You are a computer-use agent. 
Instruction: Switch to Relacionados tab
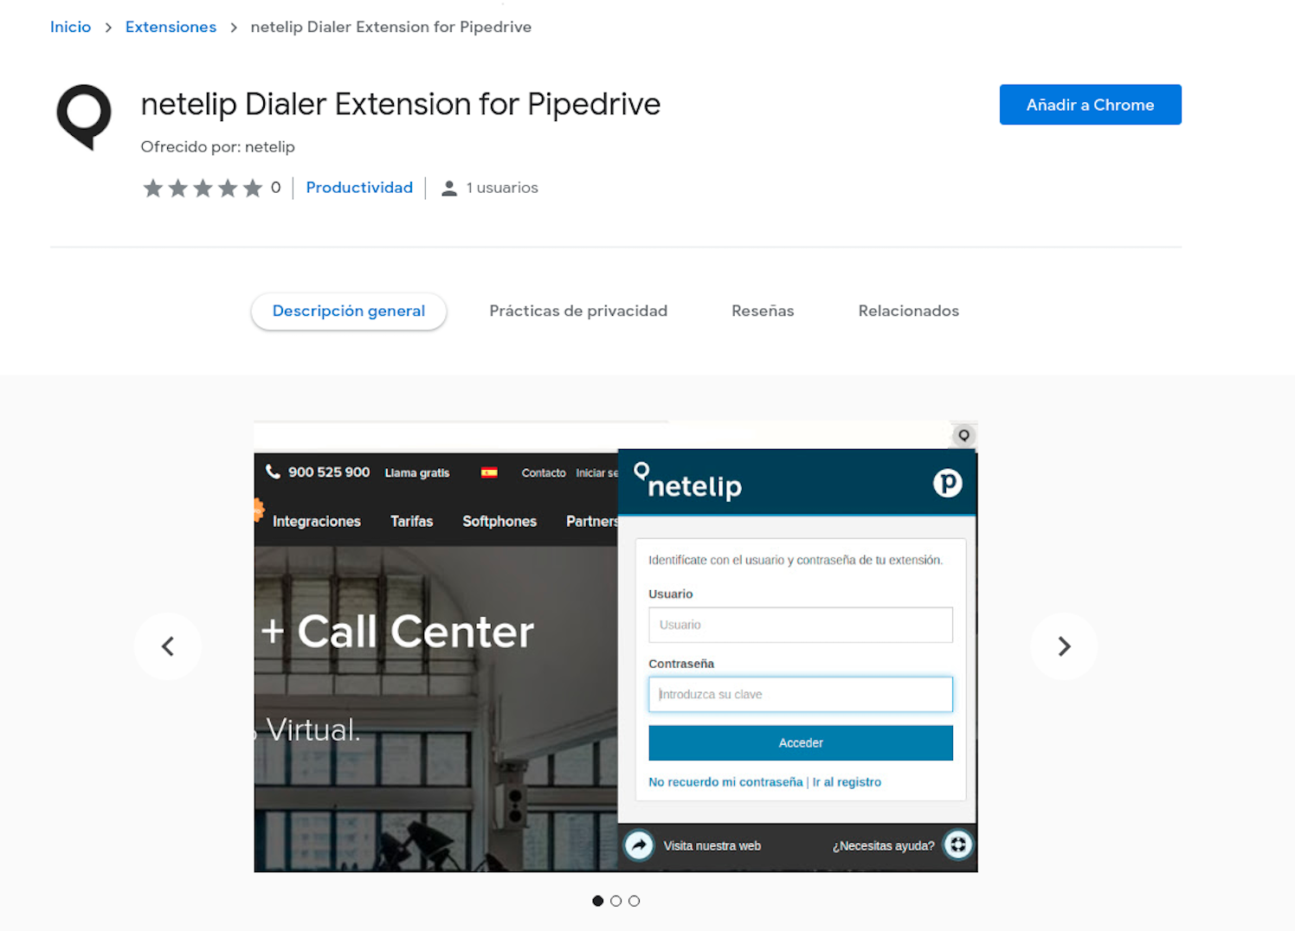click(x=908, y=311)
